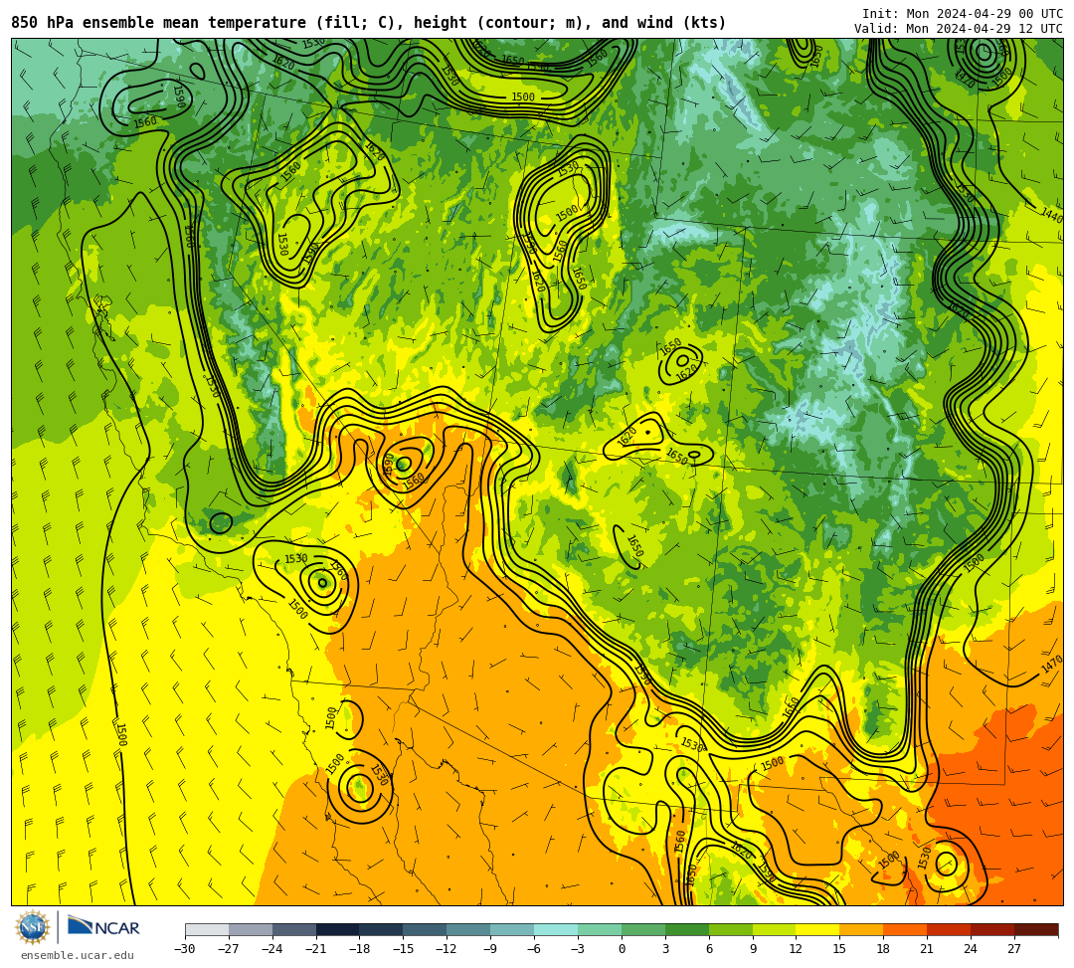Pick the dark navy -21 to -18 swatch
This screenshot has width=1074, height=968.
pyautogui.click(x=338, y=929)
